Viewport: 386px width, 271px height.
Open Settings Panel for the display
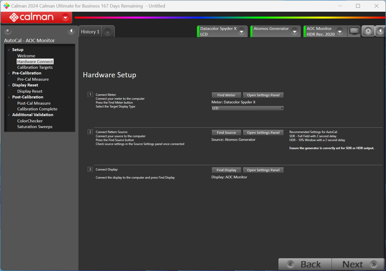click(x=263, y=170)
